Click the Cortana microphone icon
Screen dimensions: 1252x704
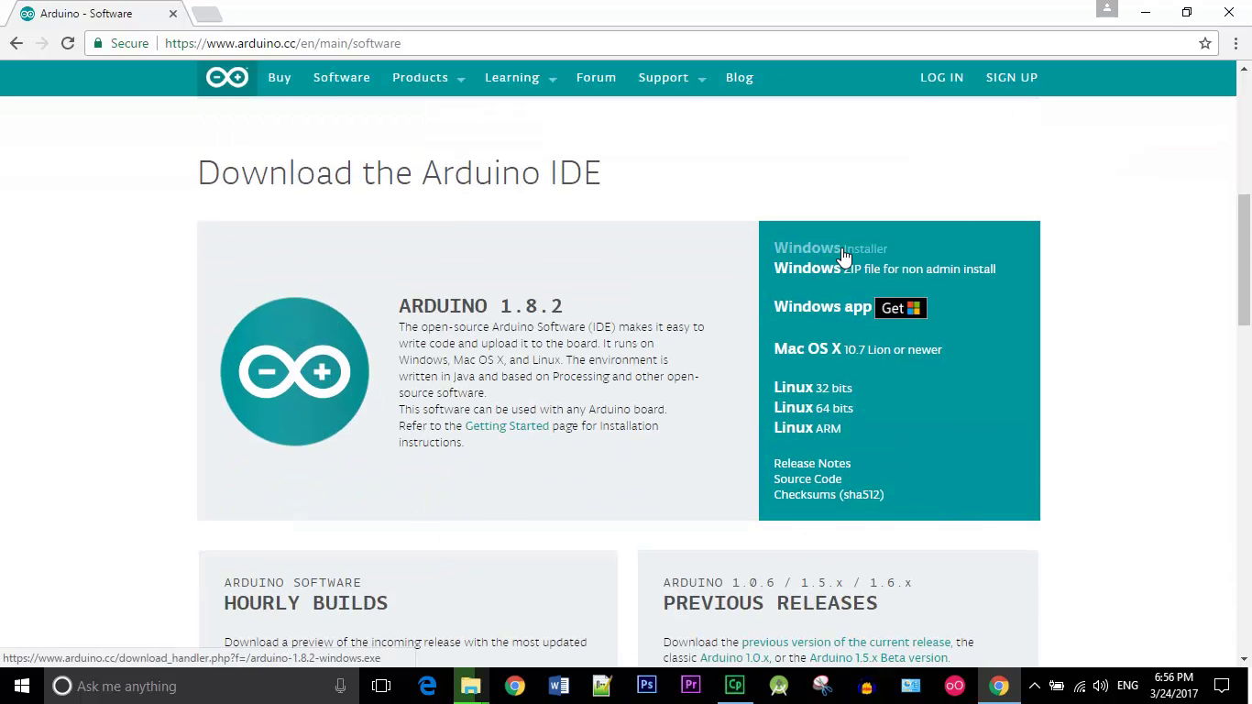click(x=340, y=686)
